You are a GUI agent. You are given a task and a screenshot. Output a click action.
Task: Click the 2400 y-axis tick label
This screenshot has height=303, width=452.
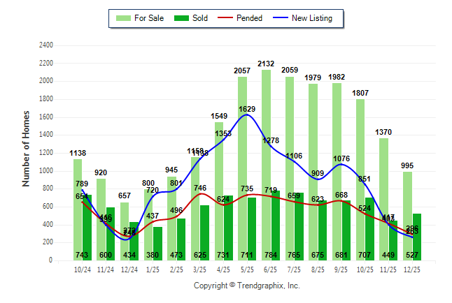[44, 45]
